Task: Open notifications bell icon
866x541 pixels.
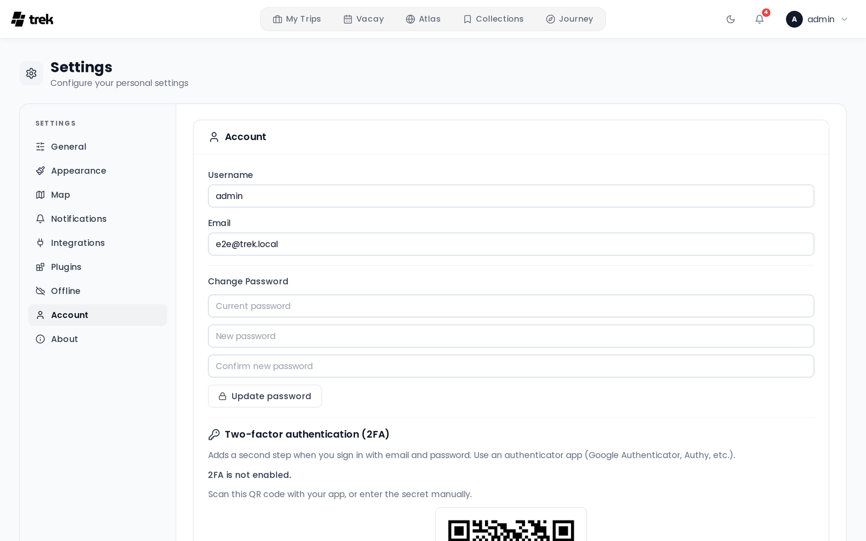Action: [x=759, y=19]
